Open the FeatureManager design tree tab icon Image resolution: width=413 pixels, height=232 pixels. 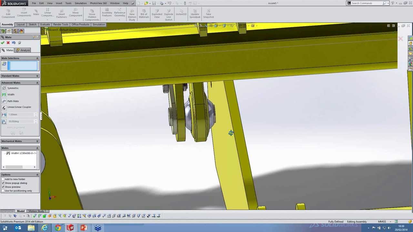pos(3,31)
